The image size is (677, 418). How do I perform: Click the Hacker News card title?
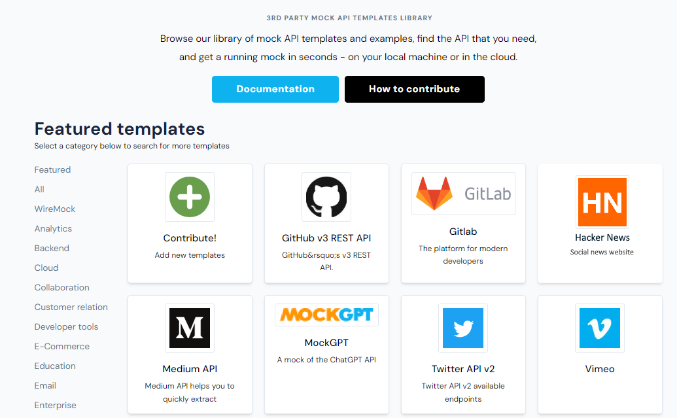602,237
